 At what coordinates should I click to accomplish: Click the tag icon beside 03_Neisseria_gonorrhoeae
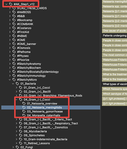pos(24,111)
